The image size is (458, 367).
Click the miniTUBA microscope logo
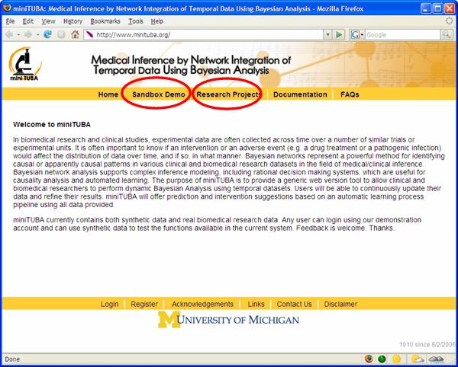click(25, 64)
